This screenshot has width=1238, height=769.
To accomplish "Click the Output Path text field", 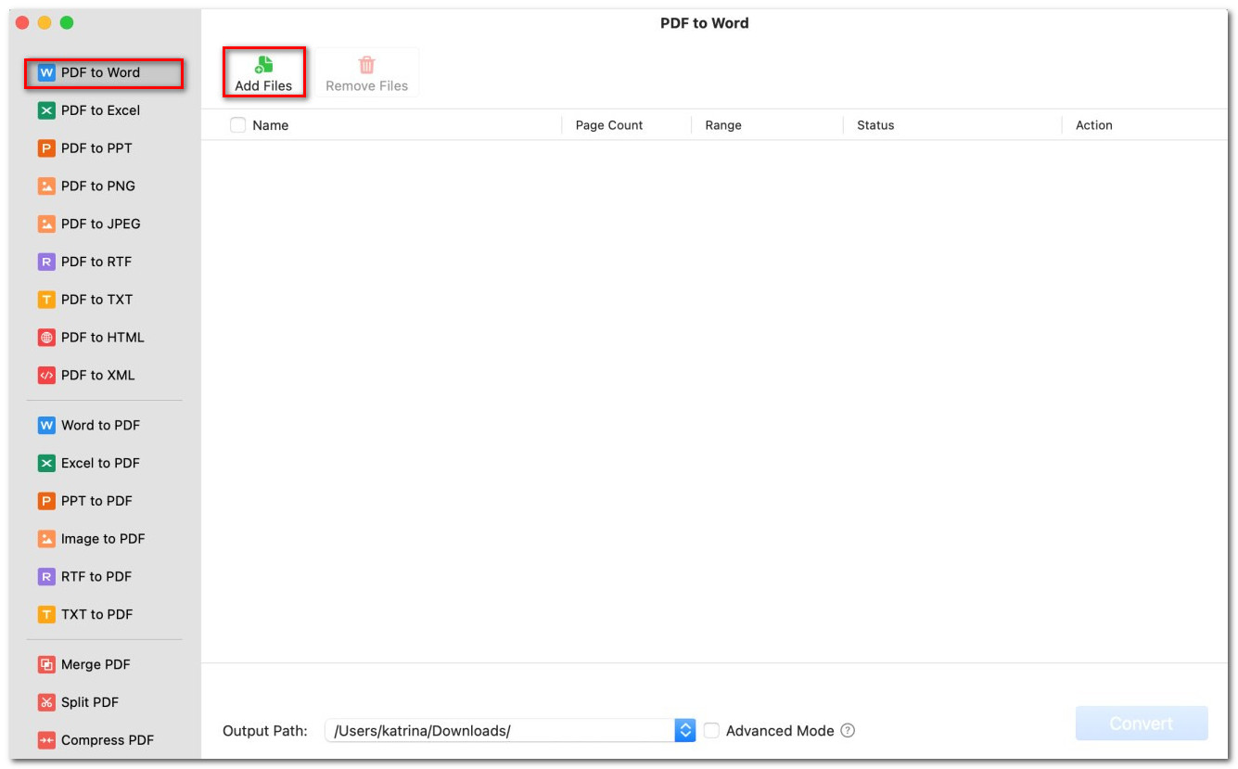I will [499, 731].
